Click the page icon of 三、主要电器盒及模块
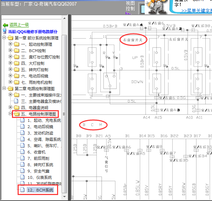The width and height of the screenshot is (212, 201). tap(16, 101)
